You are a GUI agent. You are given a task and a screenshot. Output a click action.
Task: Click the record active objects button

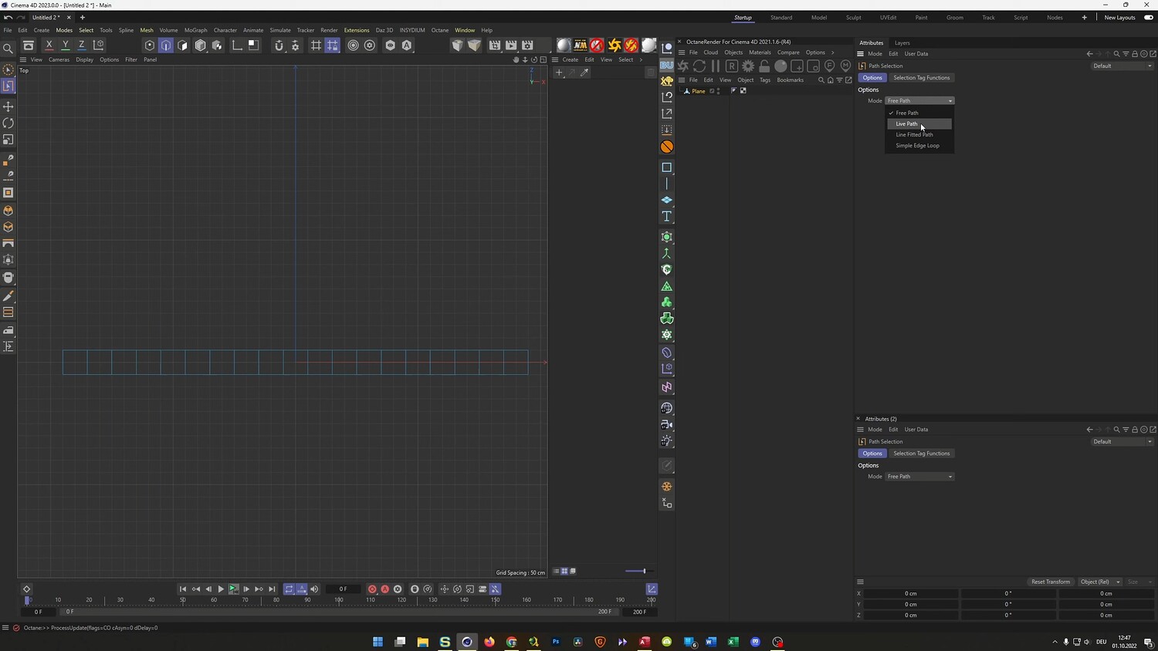372,589
